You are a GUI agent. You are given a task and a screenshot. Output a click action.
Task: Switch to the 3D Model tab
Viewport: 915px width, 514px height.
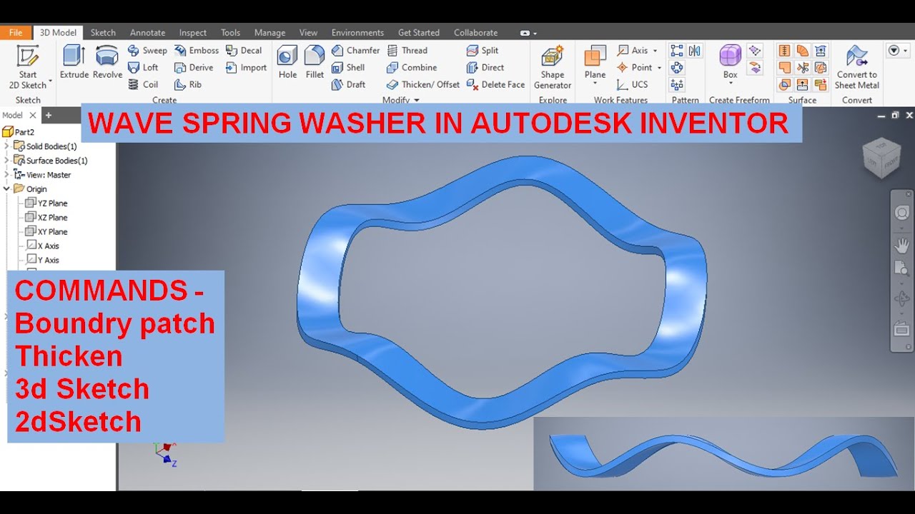(x=58, y=33)
